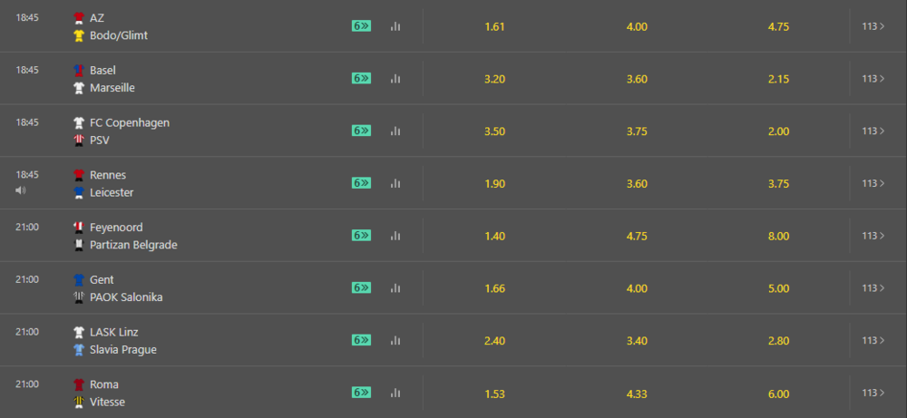
Task: Select Partizan Belgrade away odds 8.00
Action: (778, 236)
